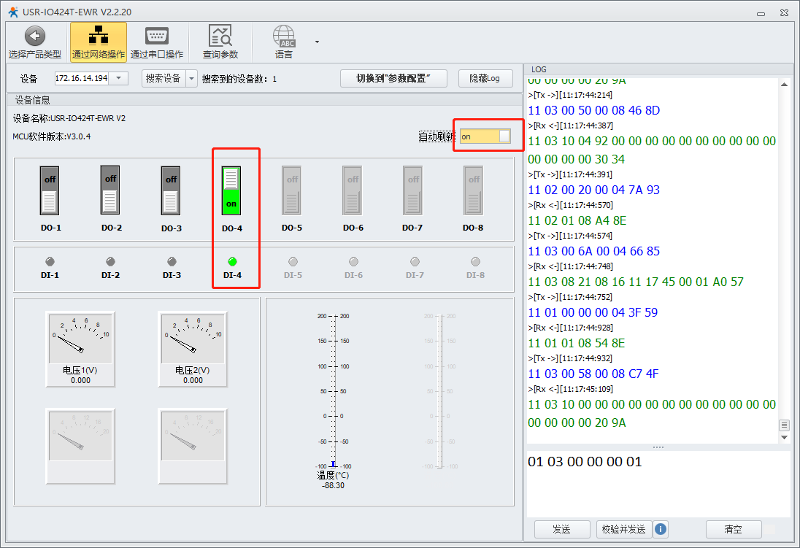This screenshot has width=800, height=548.
Task: Click the temperature thermometer scale
Action: pyautogui.click(x=334, y=391)
